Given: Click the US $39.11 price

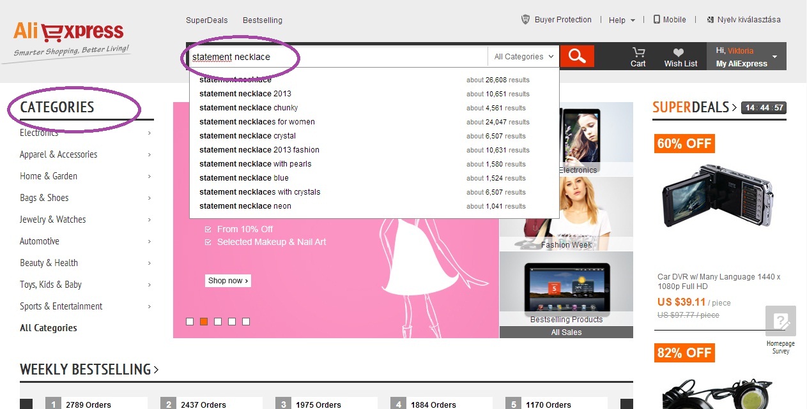Looking at the screenshot, I should (682, 302).
